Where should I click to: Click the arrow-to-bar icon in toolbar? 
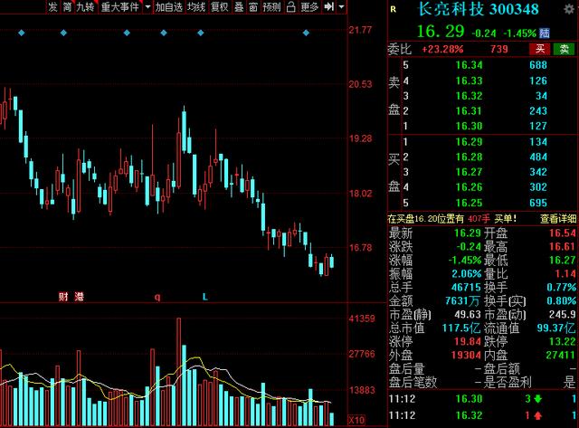327,7
